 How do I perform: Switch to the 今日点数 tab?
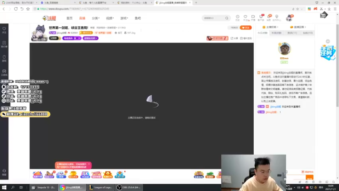[x=262, y=33]
